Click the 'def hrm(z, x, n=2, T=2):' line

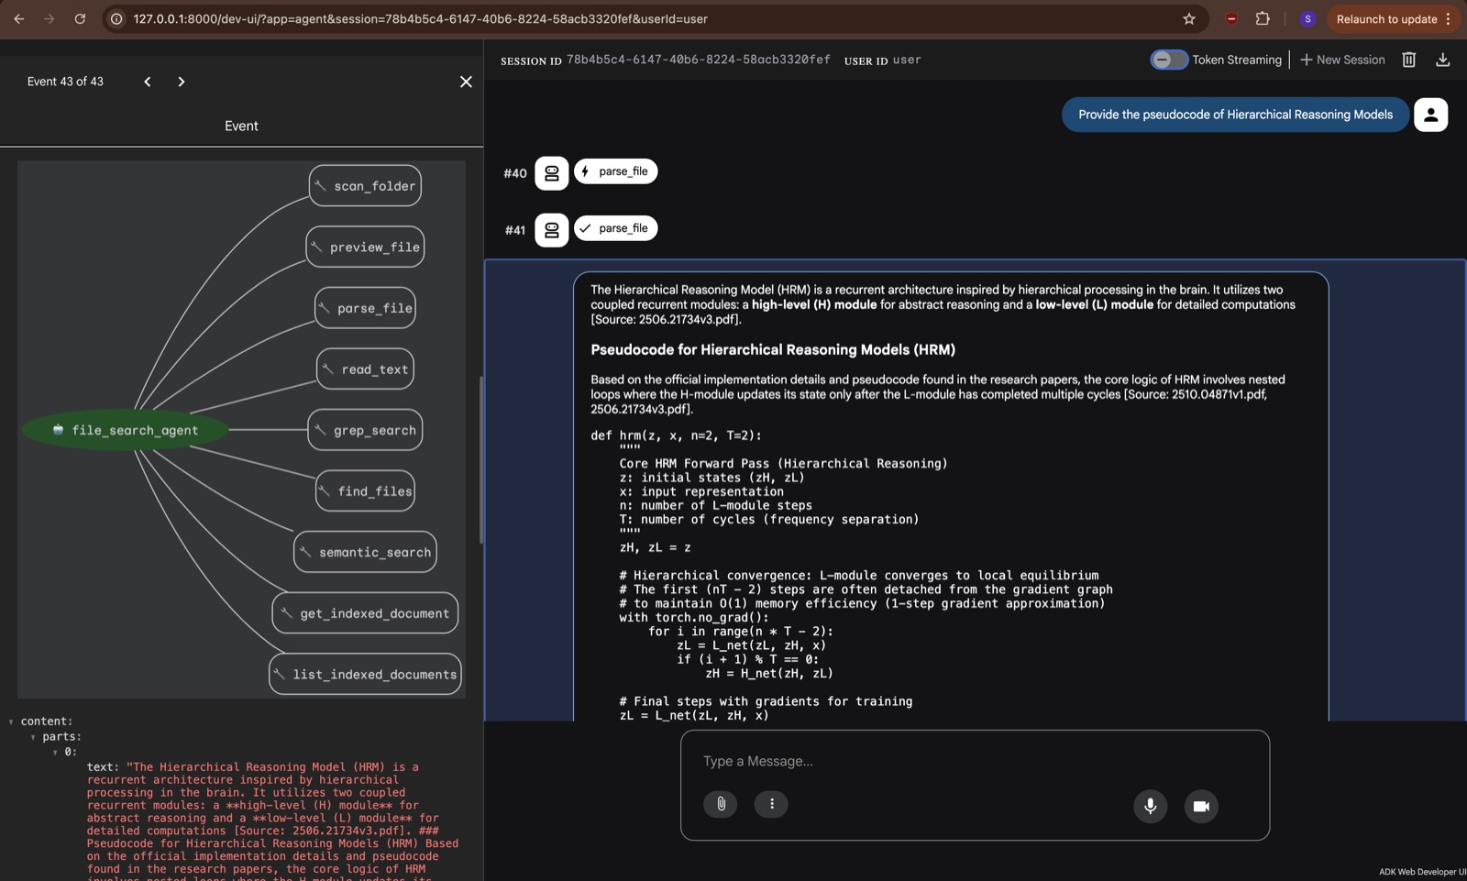point(676,435)
